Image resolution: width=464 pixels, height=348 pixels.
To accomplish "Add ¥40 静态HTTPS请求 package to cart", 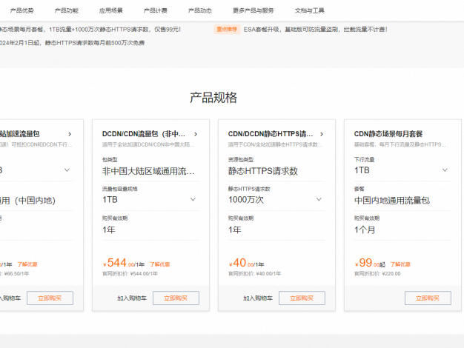I will (x=257, y=298).
